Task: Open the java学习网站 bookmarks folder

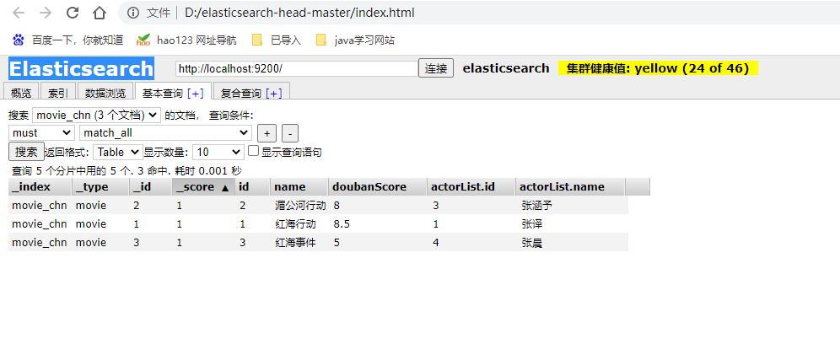Action: point(355,40)
